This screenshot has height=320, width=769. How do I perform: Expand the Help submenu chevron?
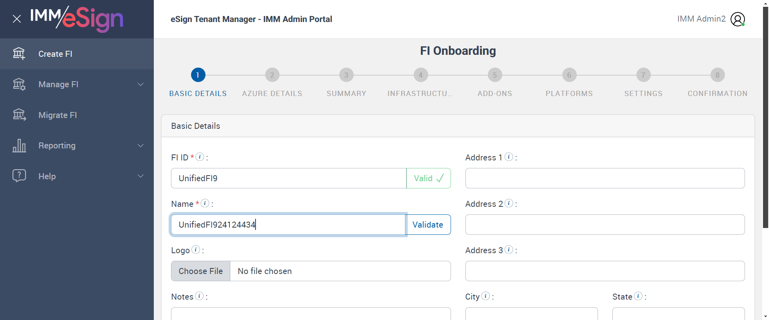pyautogui.click(x=141, y=176)
